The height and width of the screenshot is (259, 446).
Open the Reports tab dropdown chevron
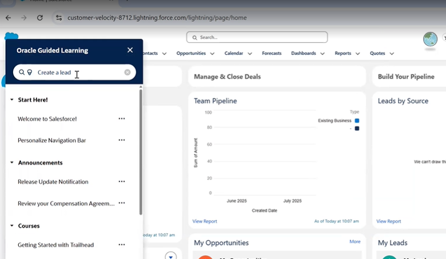[x=357, y=53]
